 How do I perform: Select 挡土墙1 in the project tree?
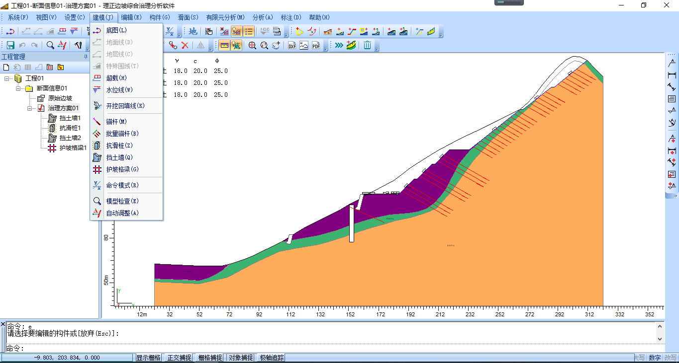tap(70, 118)
